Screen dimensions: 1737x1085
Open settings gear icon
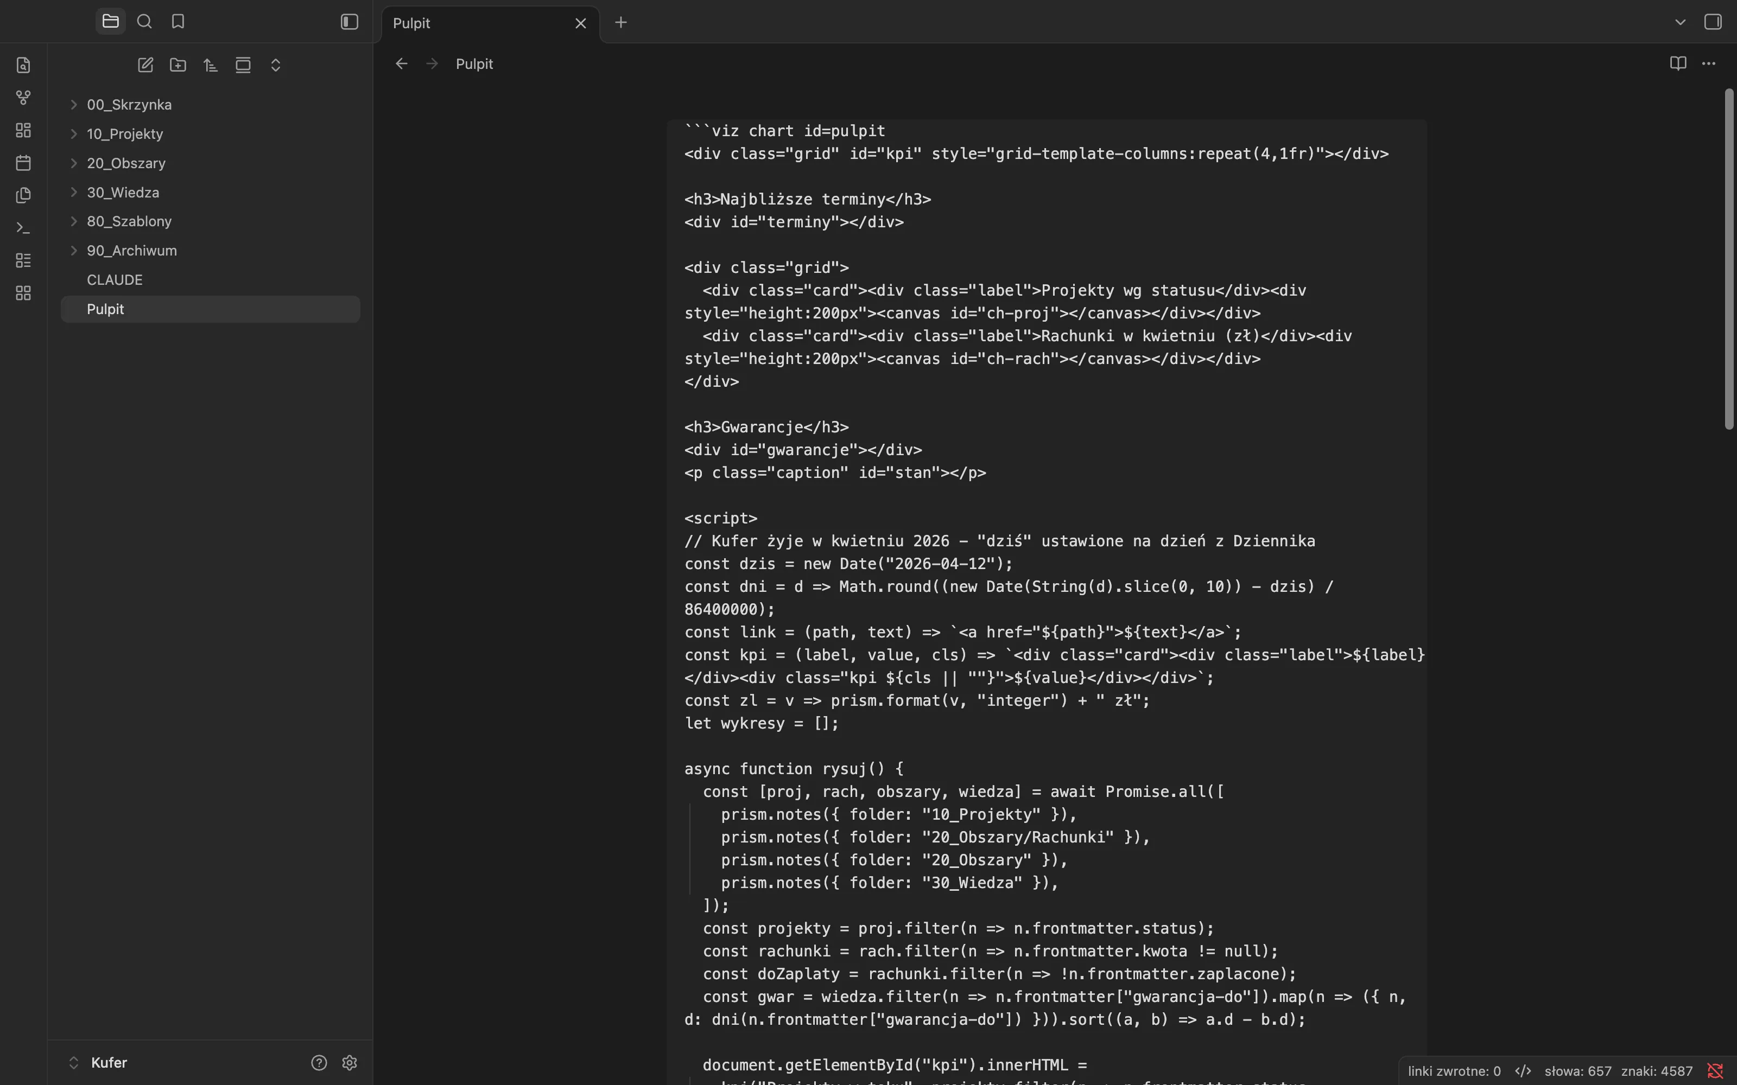350,1063
